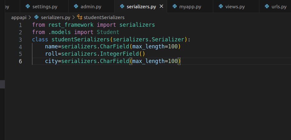Click the Python icon on urls.py tab
This screenshot has width=291, height=140.
[267, 6]
